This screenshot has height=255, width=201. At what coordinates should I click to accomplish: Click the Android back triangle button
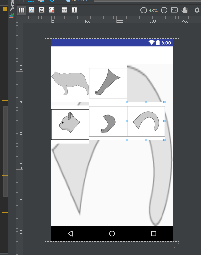coord(70,234)
